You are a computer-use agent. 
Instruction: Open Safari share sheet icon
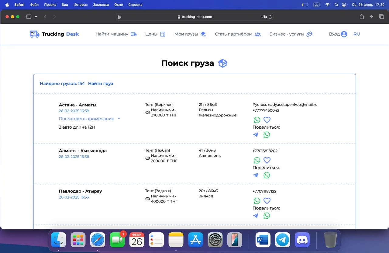[362, 17]
